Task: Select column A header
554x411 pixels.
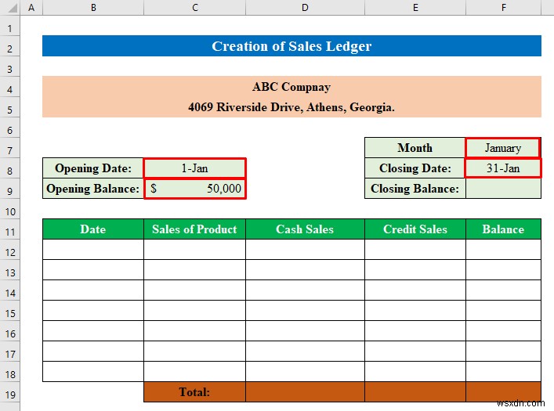Action: (31, 7)
